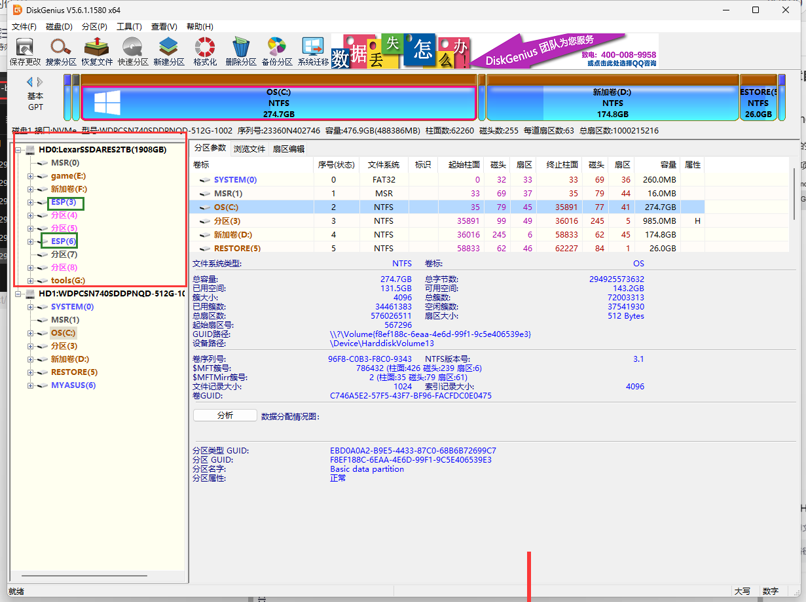Click the drive icon beside SYSTEM(0) in table
The image size is (806, 602).
click(x=205, y=180)
